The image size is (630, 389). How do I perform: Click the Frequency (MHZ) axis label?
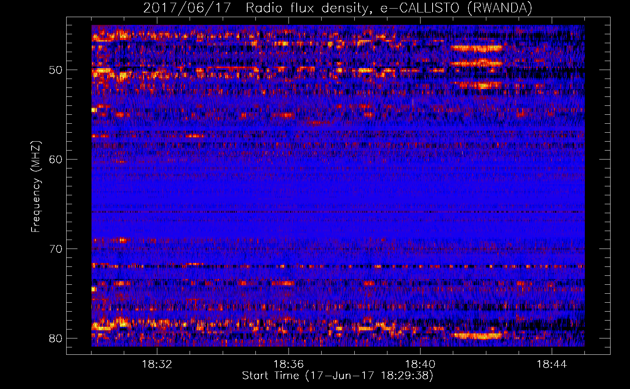pyautogui.click(x=36, y=187)
